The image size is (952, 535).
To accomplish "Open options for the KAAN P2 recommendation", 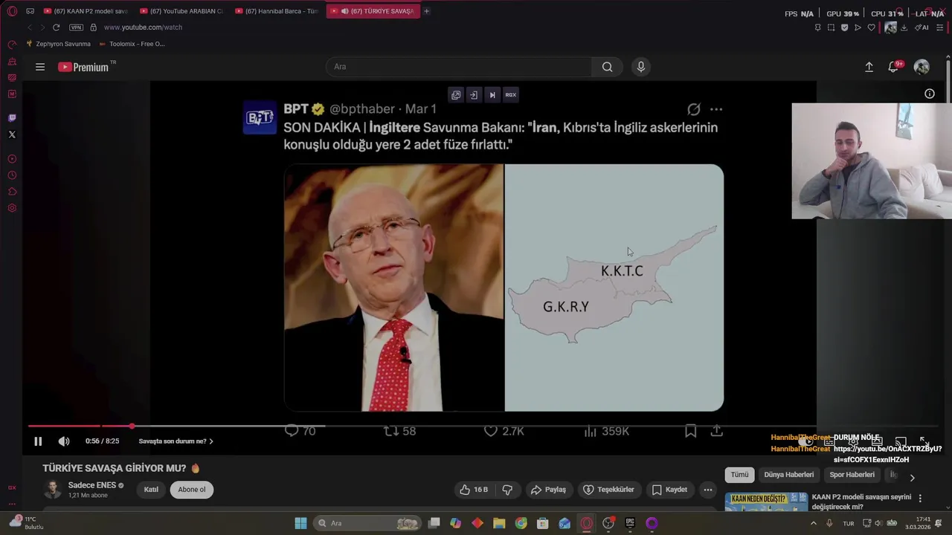I will click(920, 499).
